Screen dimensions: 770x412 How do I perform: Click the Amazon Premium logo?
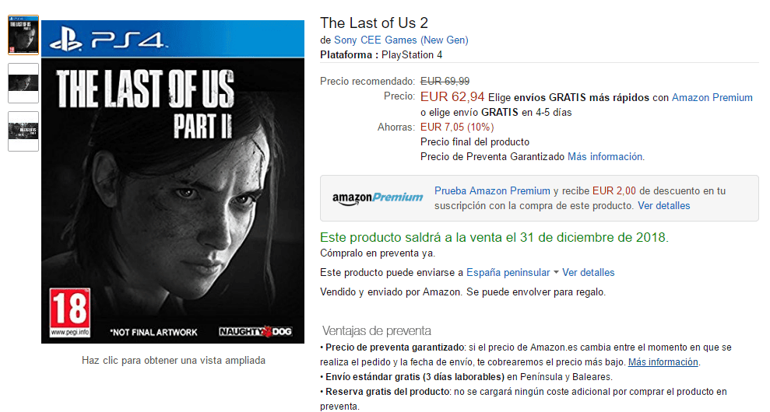point(377,198)
